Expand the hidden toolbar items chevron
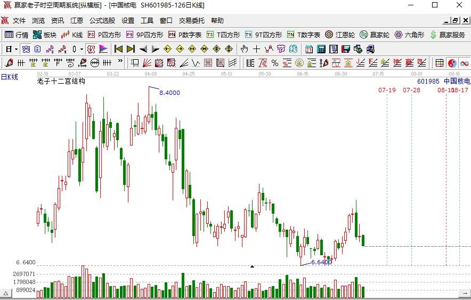 pos(120,61)
